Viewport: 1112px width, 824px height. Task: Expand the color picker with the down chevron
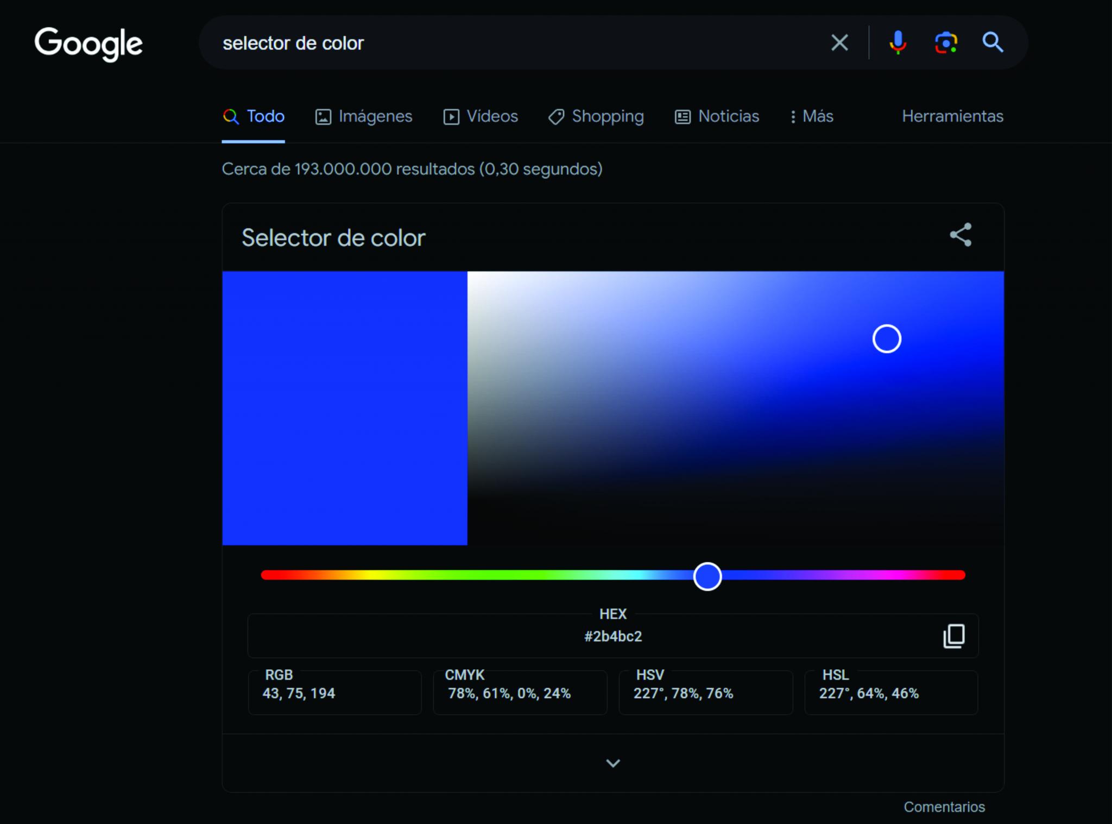(613, 763)
